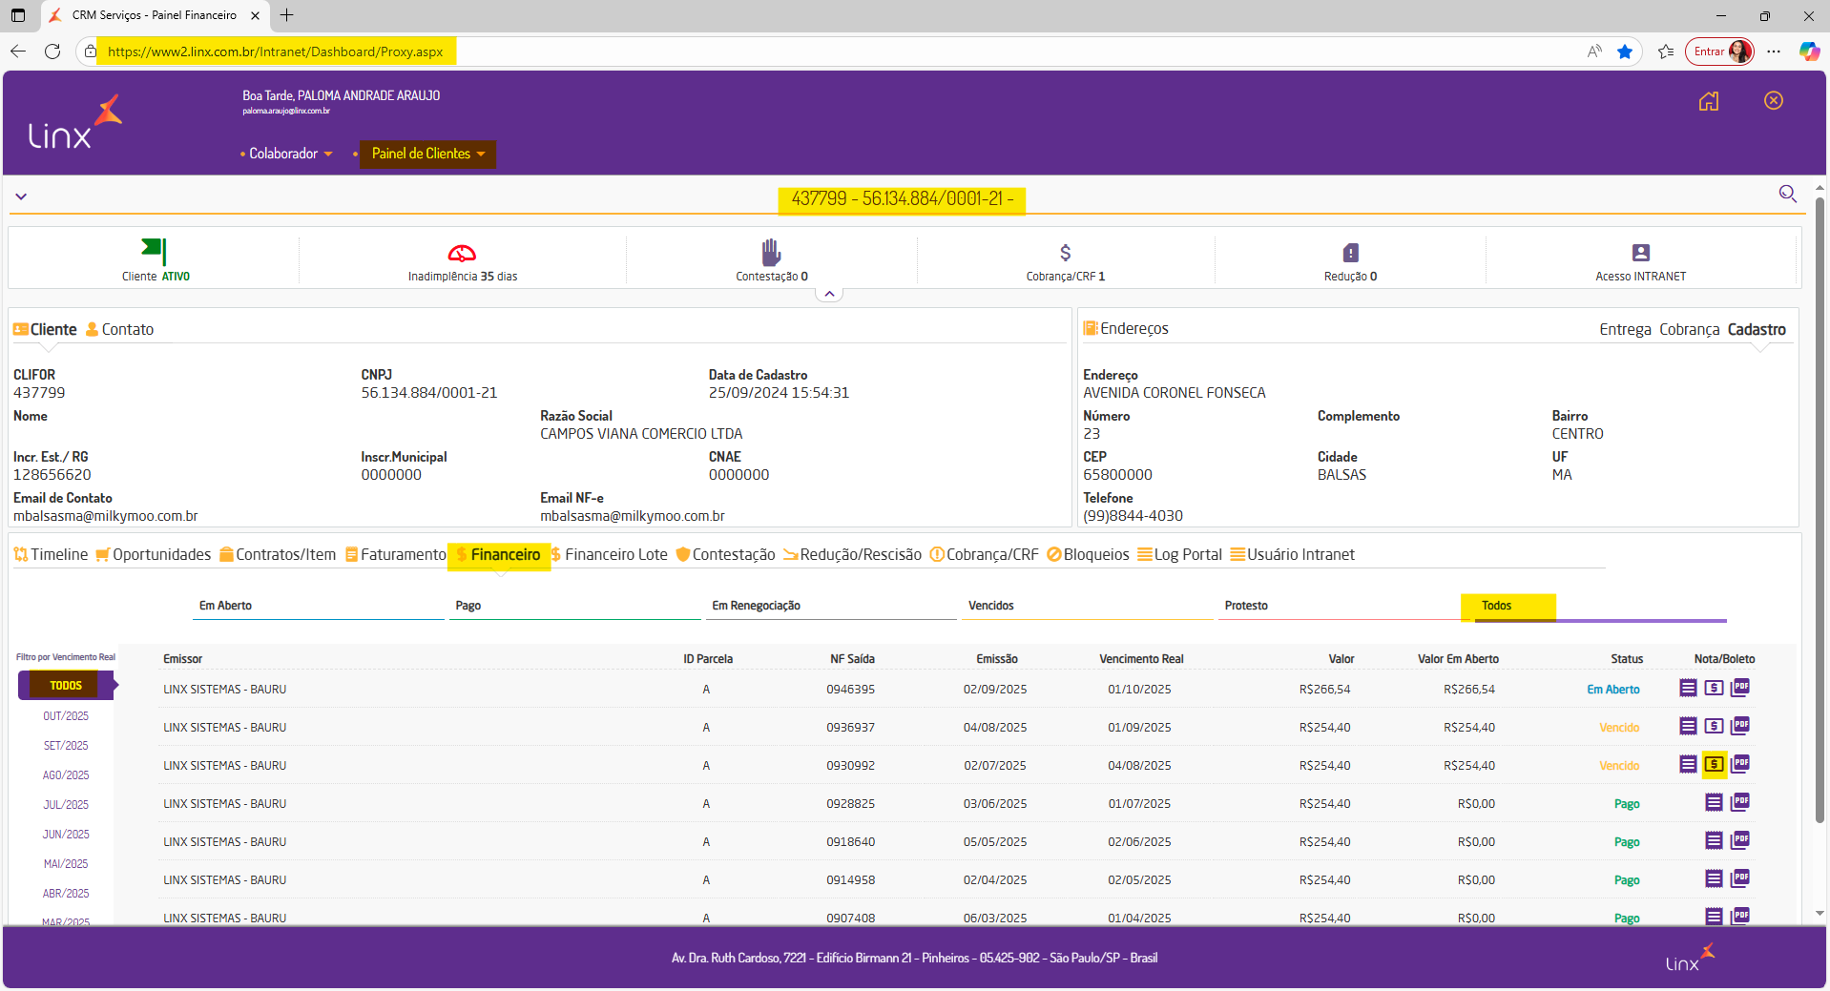Image resolution: width=1830 pixels, height=991 pixels.
Task: Filter titles by Pago
Action: point(574,606)
